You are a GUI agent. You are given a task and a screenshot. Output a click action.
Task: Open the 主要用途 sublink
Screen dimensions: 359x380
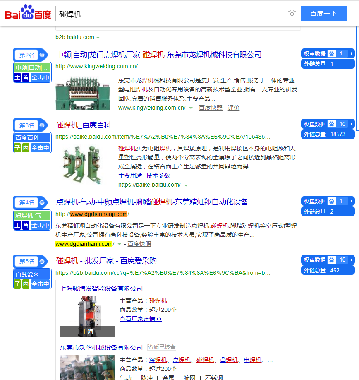(x=130, y=176)
